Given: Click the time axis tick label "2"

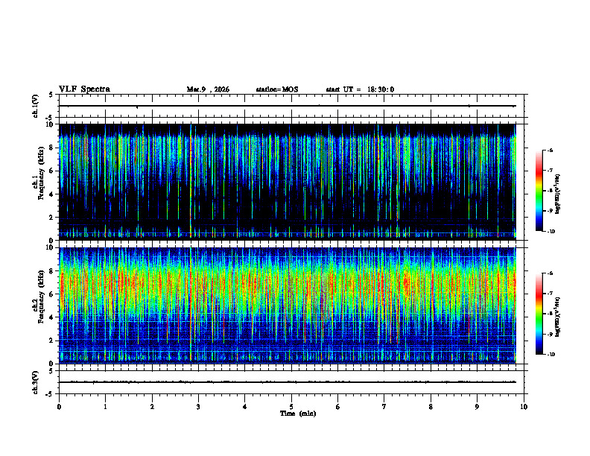Looking at the screenshot, I should [152, 407].
